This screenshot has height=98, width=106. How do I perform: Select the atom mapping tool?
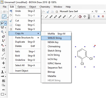click(3, 76)
